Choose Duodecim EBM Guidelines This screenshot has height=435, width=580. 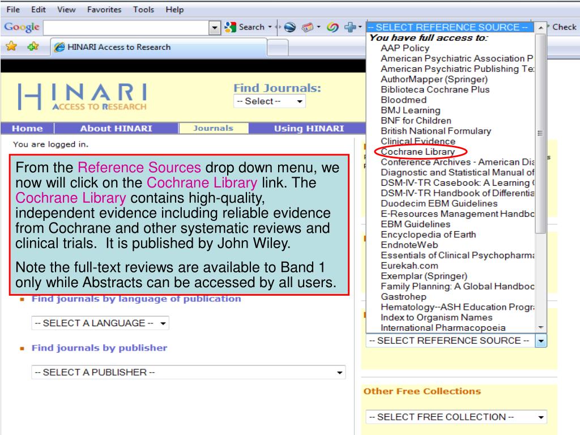pyautogui.click(x=439, y=203)
